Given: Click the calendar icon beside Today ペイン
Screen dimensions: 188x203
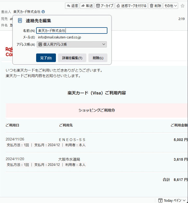Looking at the screenshot, I should (x=160, y=201).
